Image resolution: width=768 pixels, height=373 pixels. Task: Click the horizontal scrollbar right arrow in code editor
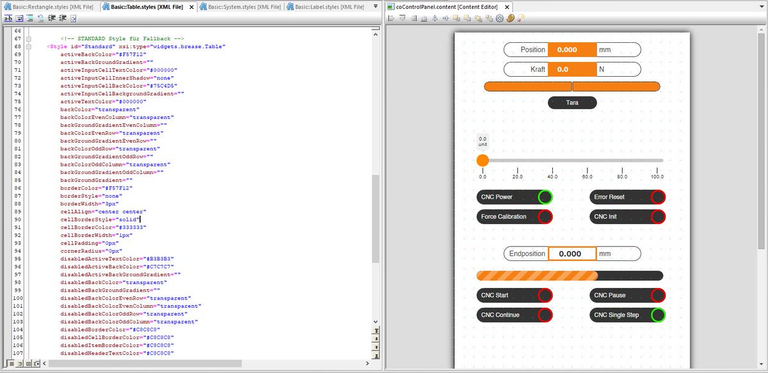click(x=368, y=363)
